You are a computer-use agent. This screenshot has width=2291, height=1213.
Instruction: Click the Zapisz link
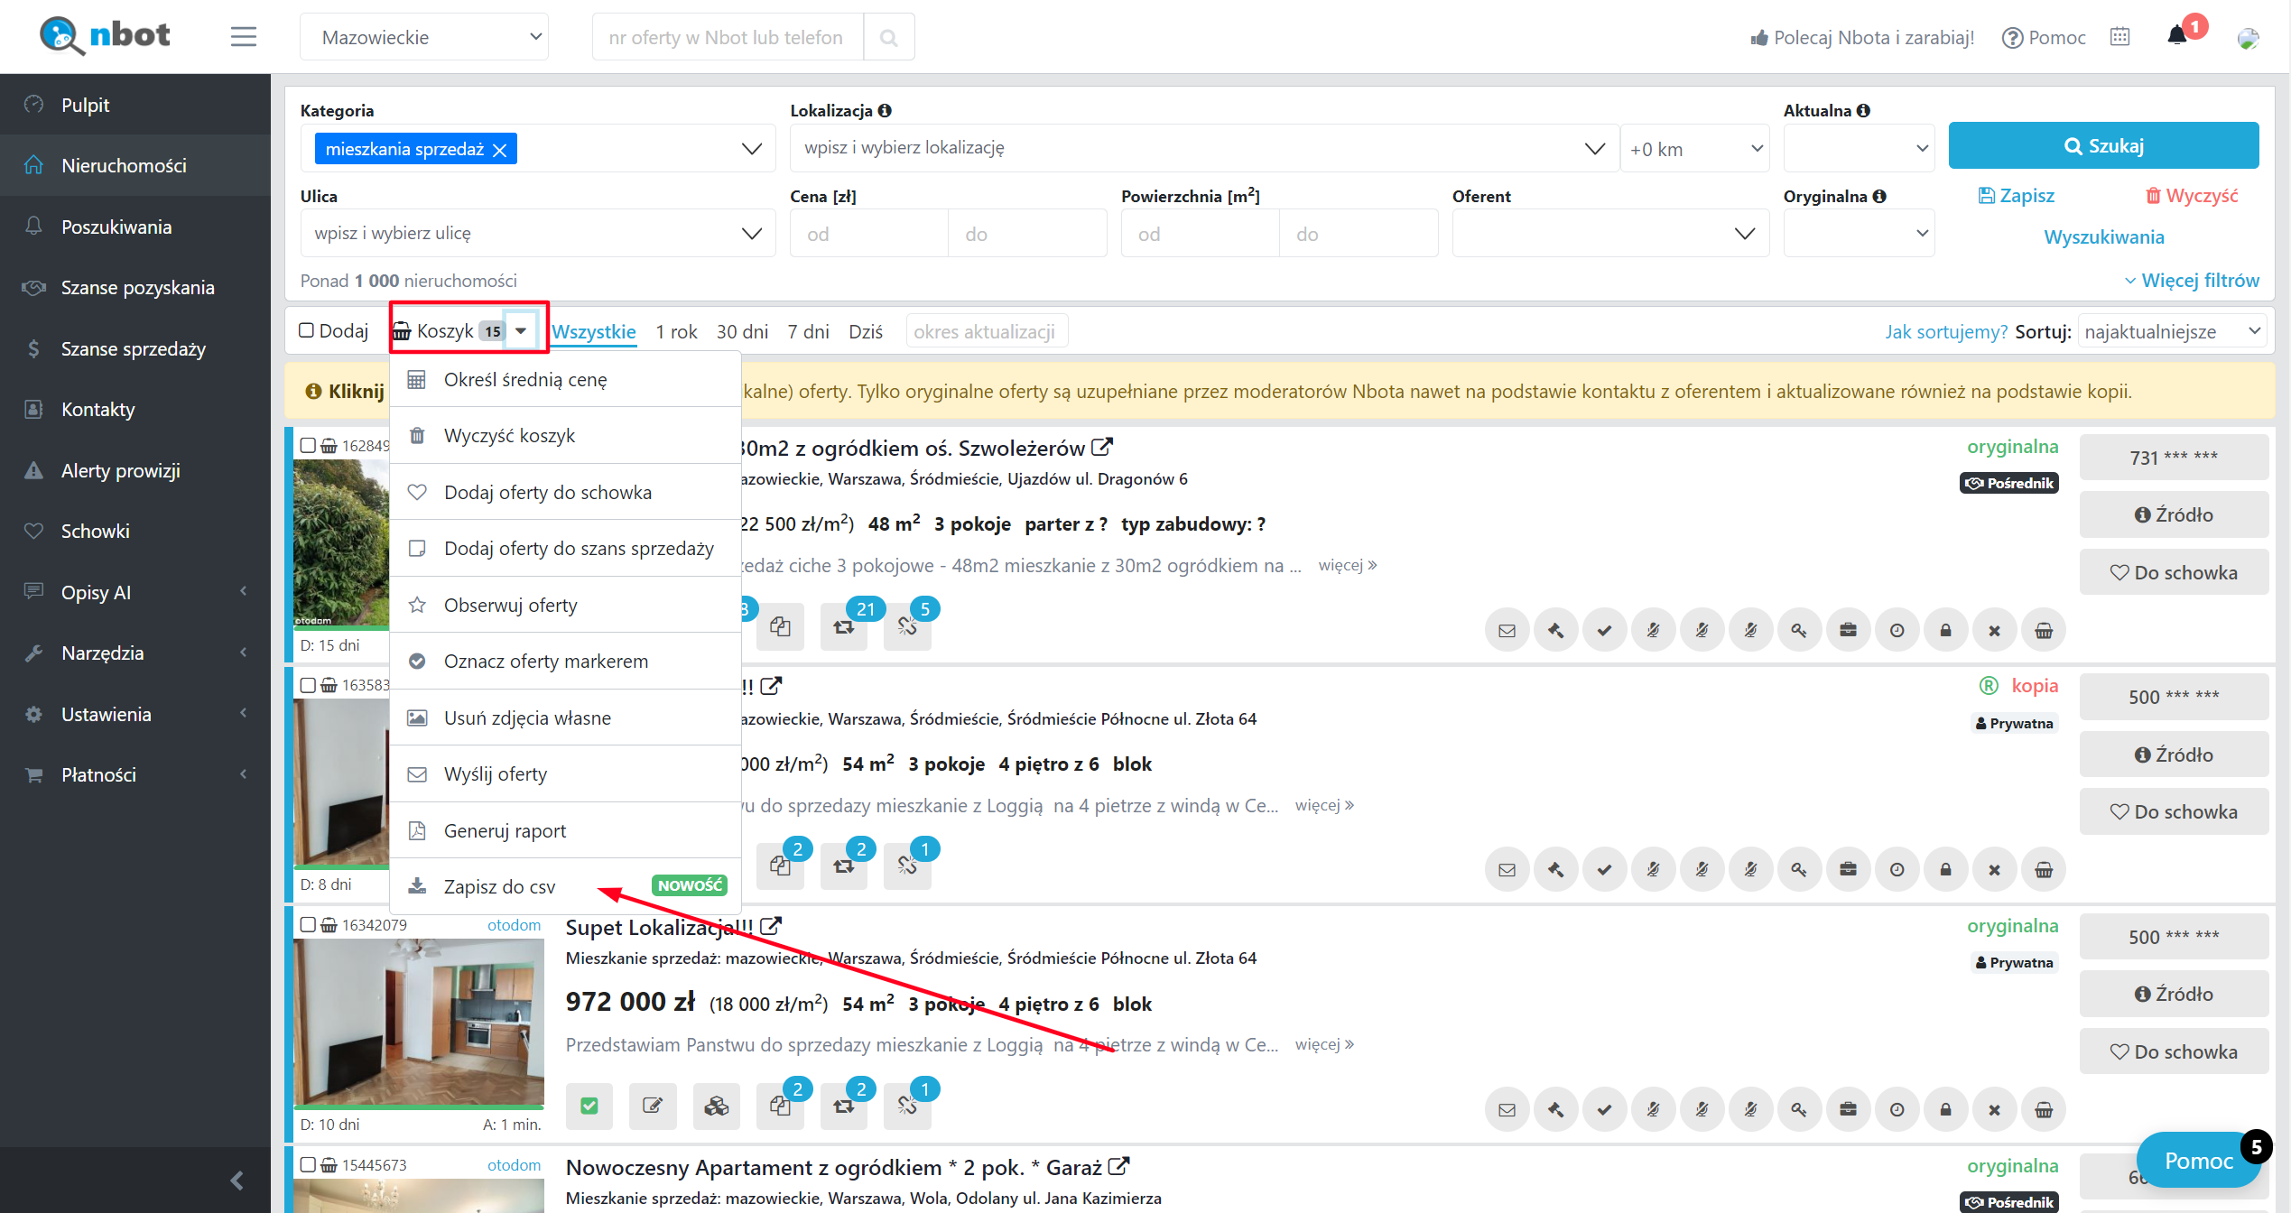(2016, 196)
